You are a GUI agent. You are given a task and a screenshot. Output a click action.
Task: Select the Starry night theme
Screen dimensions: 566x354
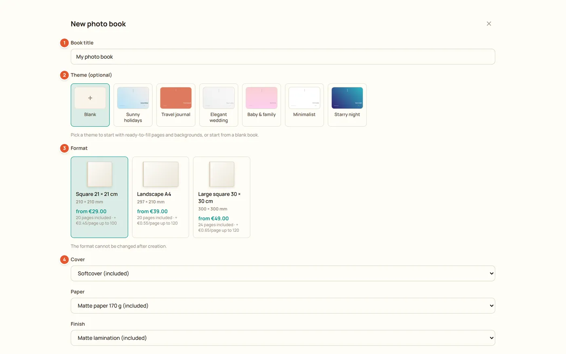(x=347, y=105)
